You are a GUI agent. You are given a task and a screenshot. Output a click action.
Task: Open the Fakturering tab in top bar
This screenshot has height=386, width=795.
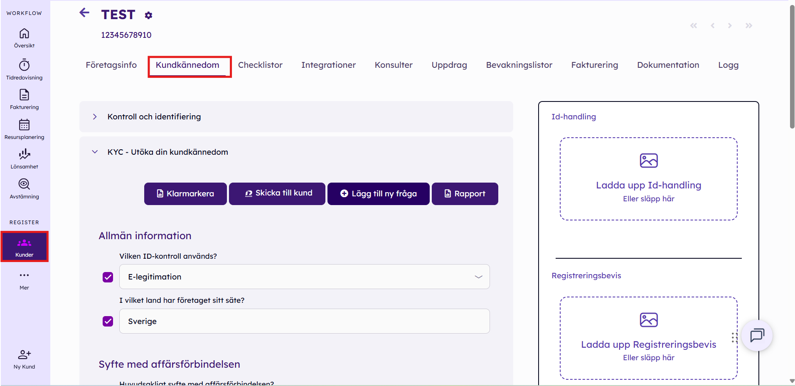coord(594,65)
